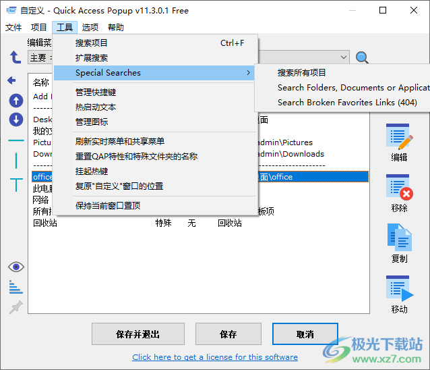Add horizontal separator line icon
This screenshot has width=430, height=370.
[x=16, y=140]
